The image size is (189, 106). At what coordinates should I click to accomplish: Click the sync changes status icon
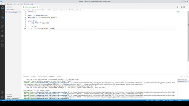click(x=9, y=100)
